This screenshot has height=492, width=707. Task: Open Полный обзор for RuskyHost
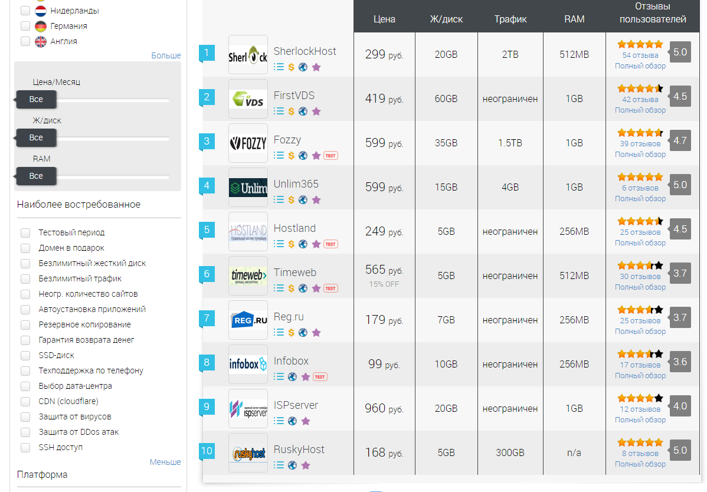click(640, 464)
